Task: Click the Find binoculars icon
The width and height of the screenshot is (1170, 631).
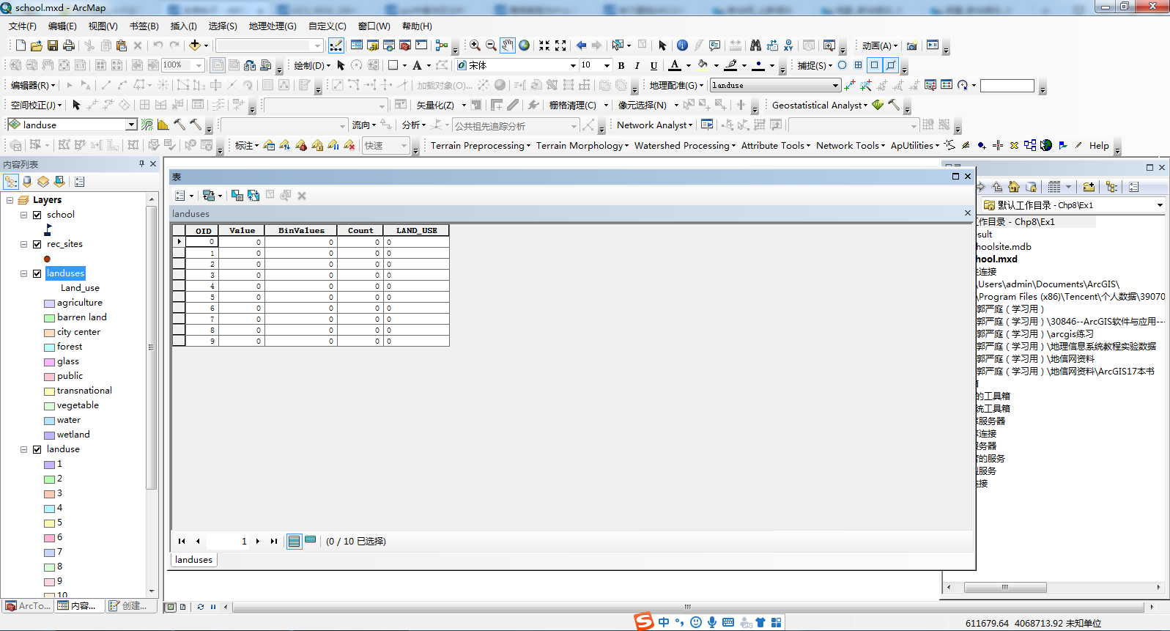Action: (755, 45)
